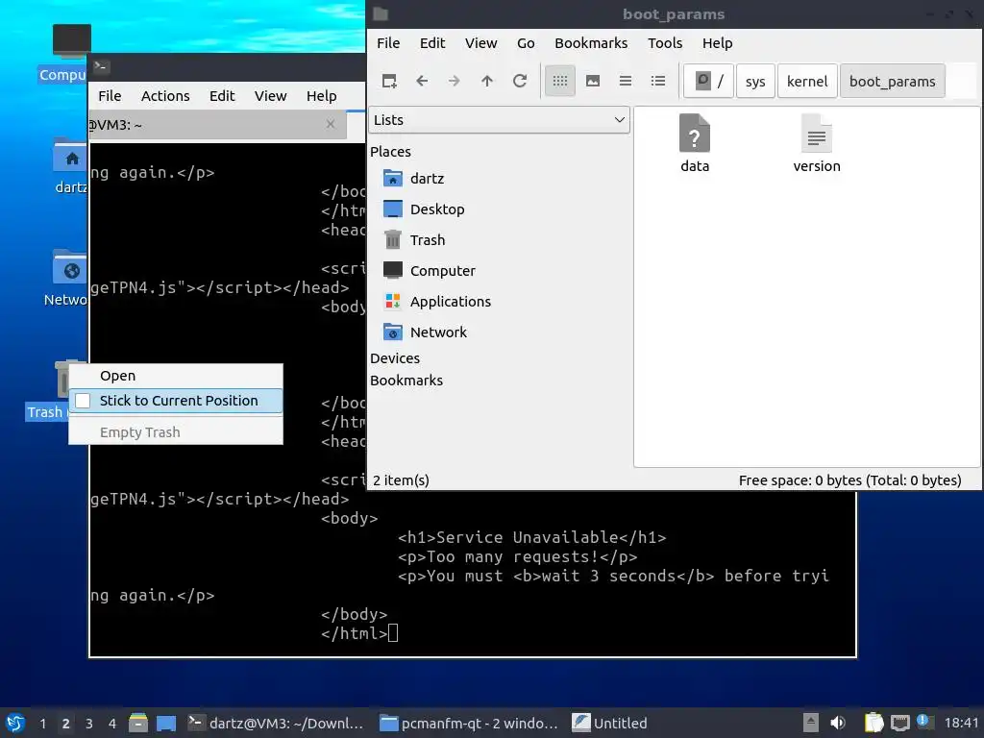Open the Go menu
This screenshot has height=738, width=984.
click(526, 43)
